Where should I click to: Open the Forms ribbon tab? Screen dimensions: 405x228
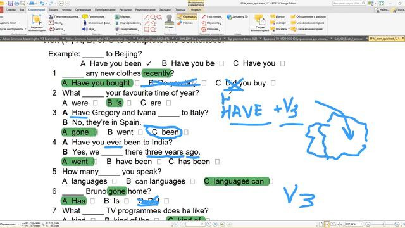point(66,10)
